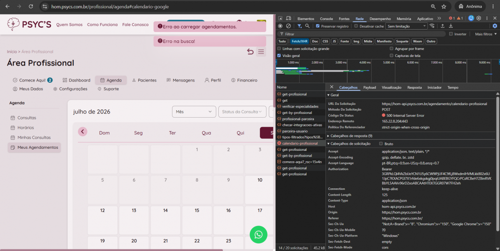Open the WhatsApp chat button
Viewport: 500px width, 251px height.
click(x=258, y=234)
